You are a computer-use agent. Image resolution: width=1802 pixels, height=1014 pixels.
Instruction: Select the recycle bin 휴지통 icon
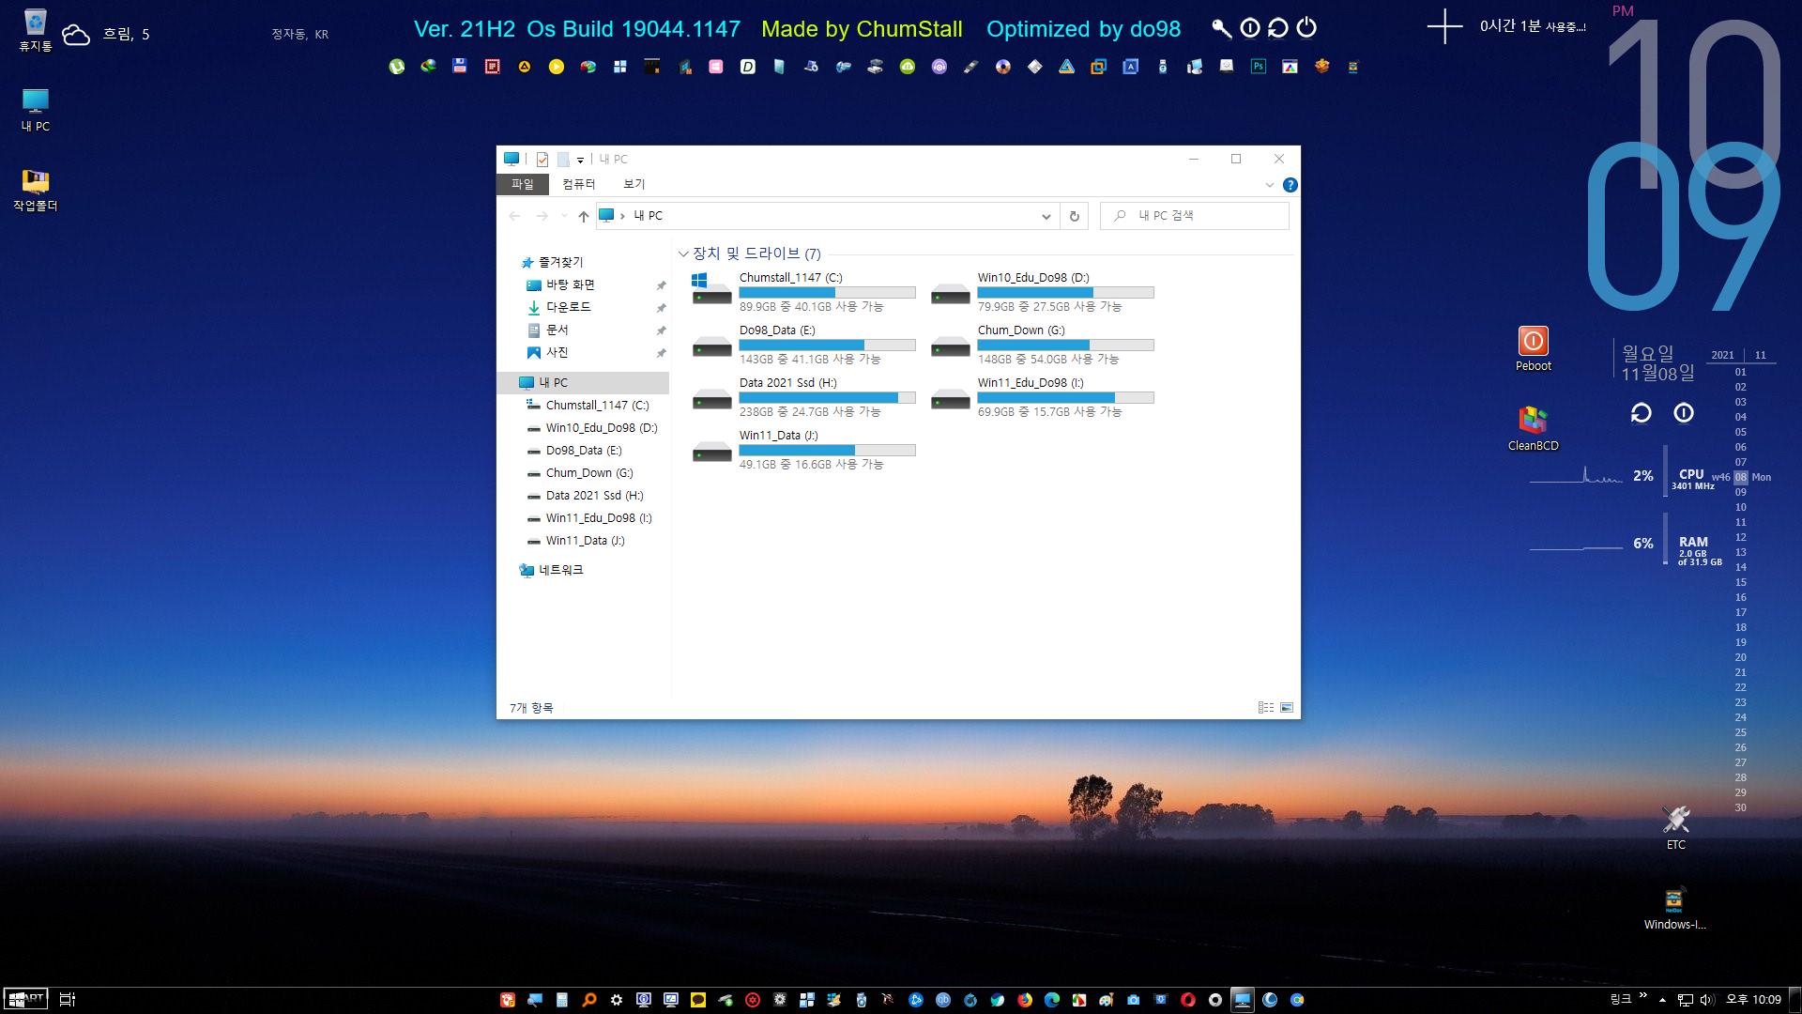(x=36, y=29)
